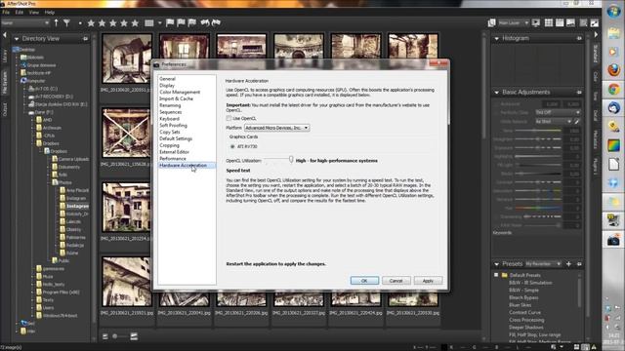Pin the Directory View panel
This screenshot has height=351, width=625.
tap(85, 39)
